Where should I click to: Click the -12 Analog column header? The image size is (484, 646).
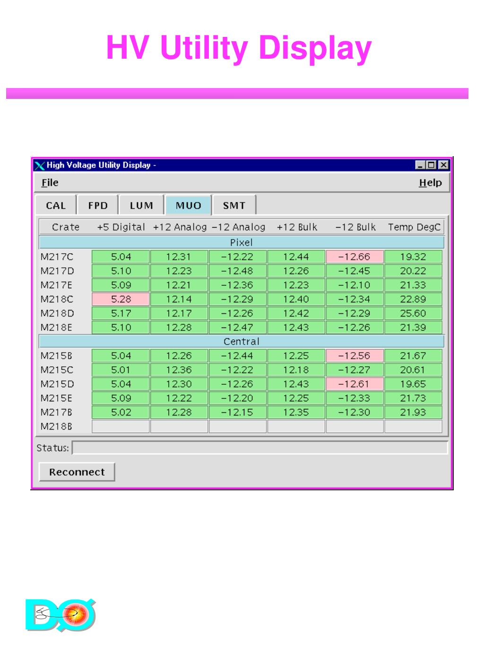238,227
